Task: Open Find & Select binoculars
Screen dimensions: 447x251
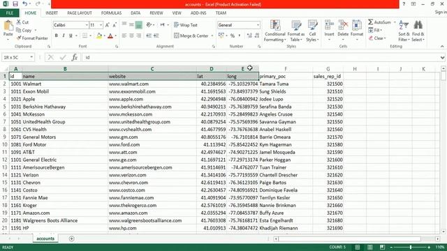Action: (x=418, y=31)
